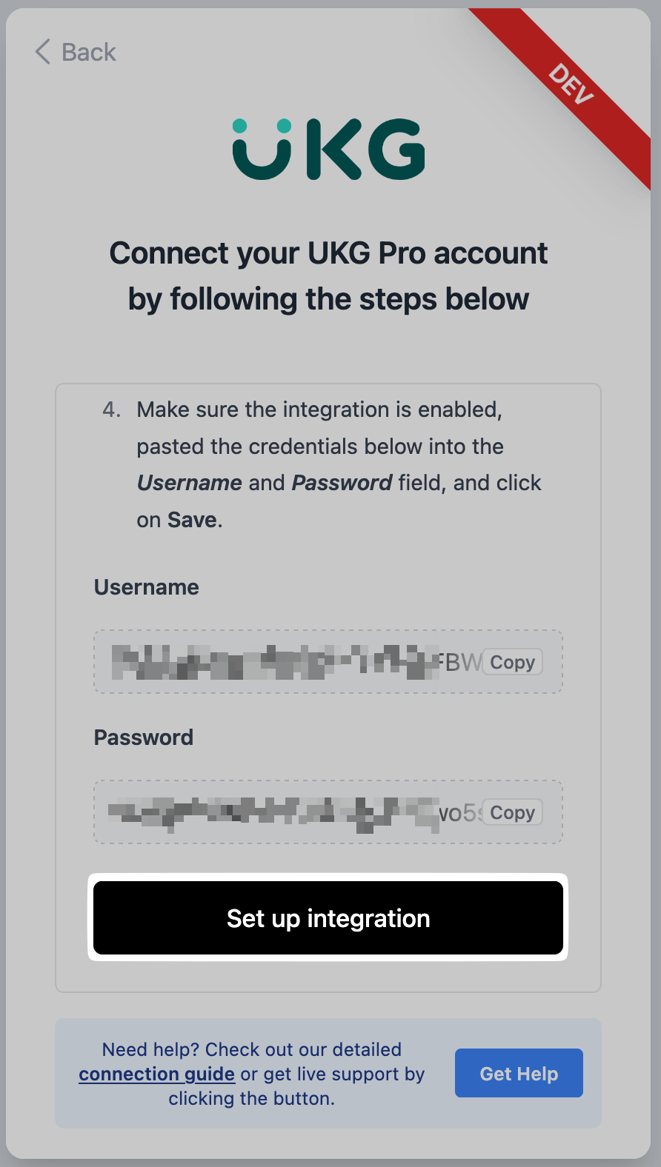661x1167 pixels.
Task: Click the bold word "Save" in instructions
Action: point(192,520)
